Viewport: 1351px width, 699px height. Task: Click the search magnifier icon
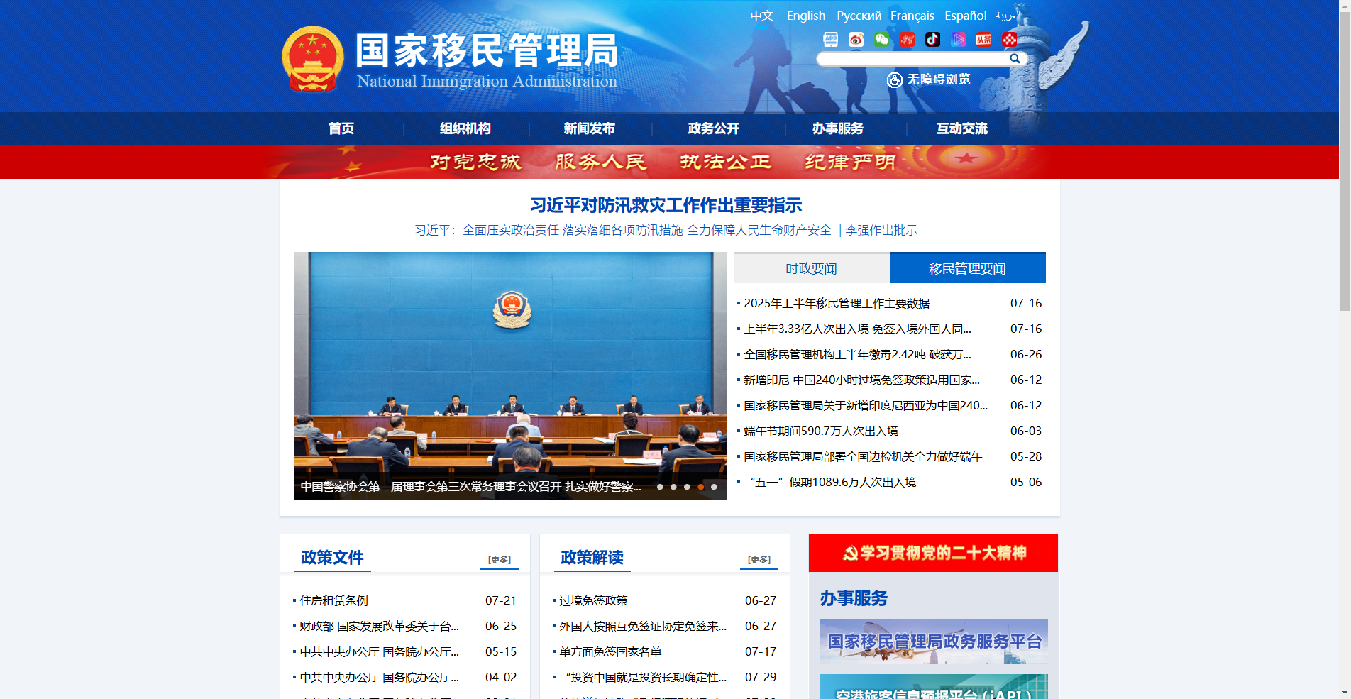(1015, 59)
